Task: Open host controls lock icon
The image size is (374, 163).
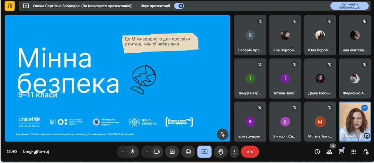Action: (x=366, y=152)
